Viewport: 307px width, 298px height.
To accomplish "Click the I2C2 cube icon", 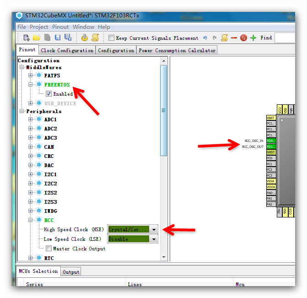I will coord(39,184).
